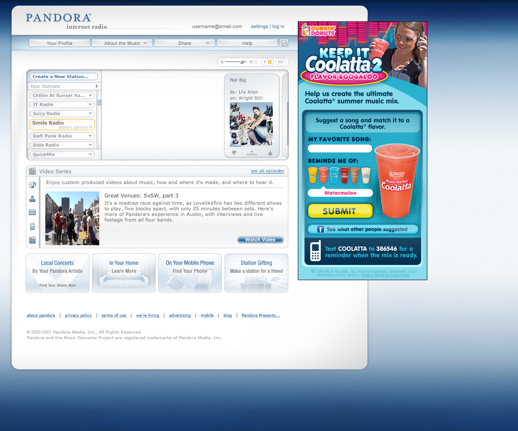518x431 pixels.
Task: Click the white cell phone icon in the ad
Action: [316, 251]
